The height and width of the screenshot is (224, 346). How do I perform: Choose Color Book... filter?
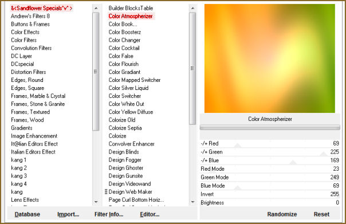coord(123,24)
